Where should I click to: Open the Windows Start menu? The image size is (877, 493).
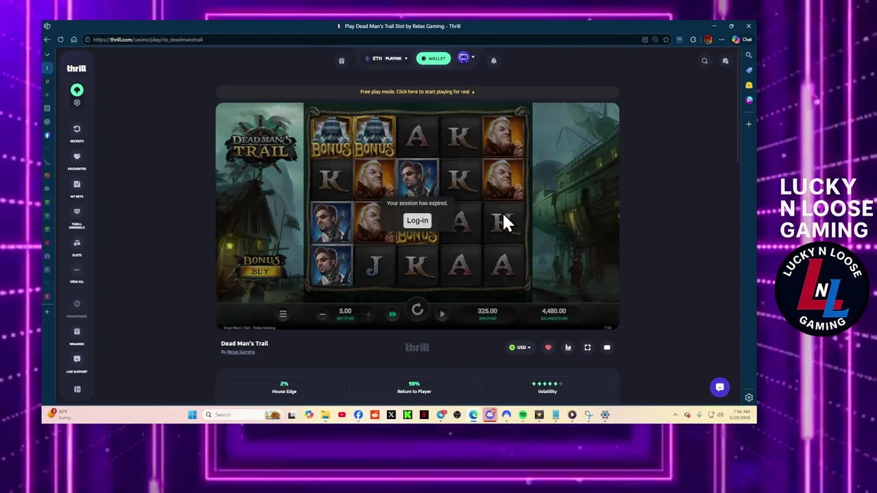click(x=193, y=415)
